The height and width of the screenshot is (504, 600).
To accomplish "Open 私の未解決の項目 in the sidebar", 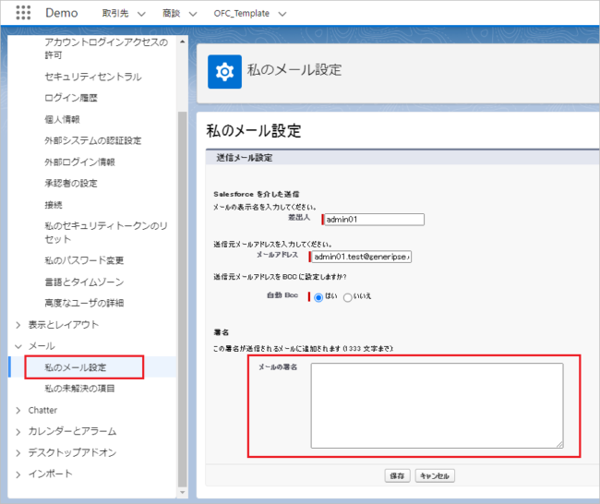I will (x=79, y=389).
